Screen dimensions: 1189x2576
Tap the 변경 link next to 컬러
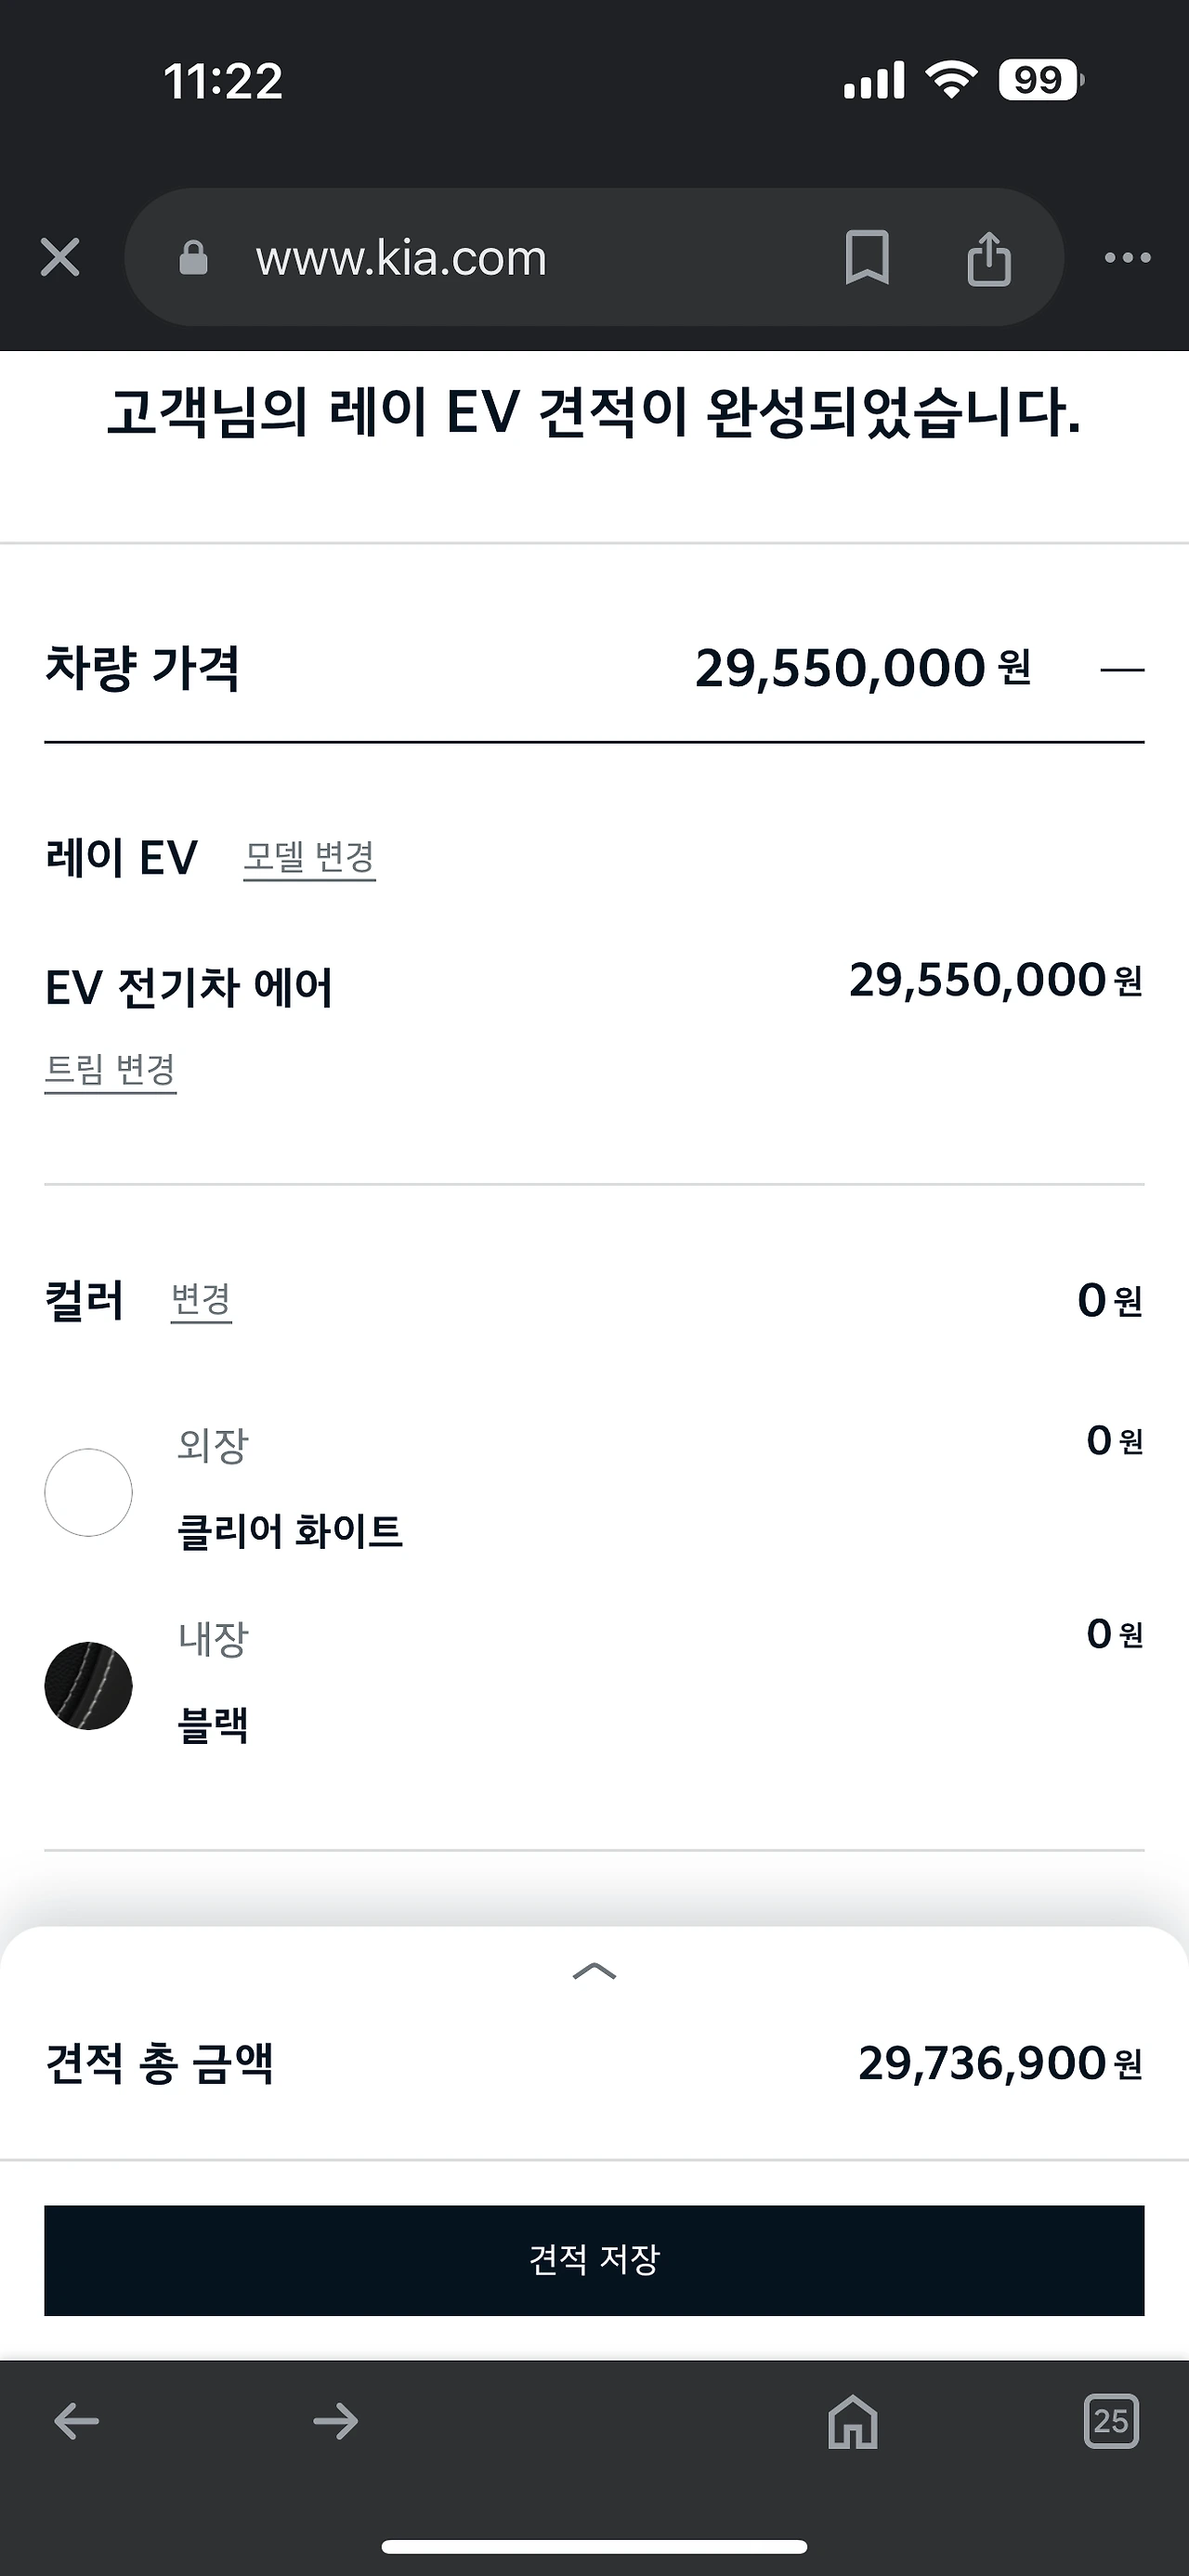(201, 1300)
